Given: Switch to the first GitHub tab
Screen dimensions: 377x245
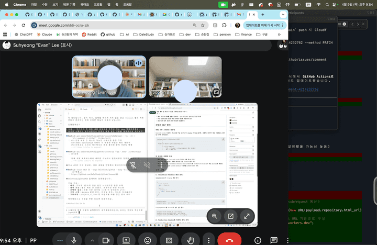Looking at the screenshot, I should (28, 15).
